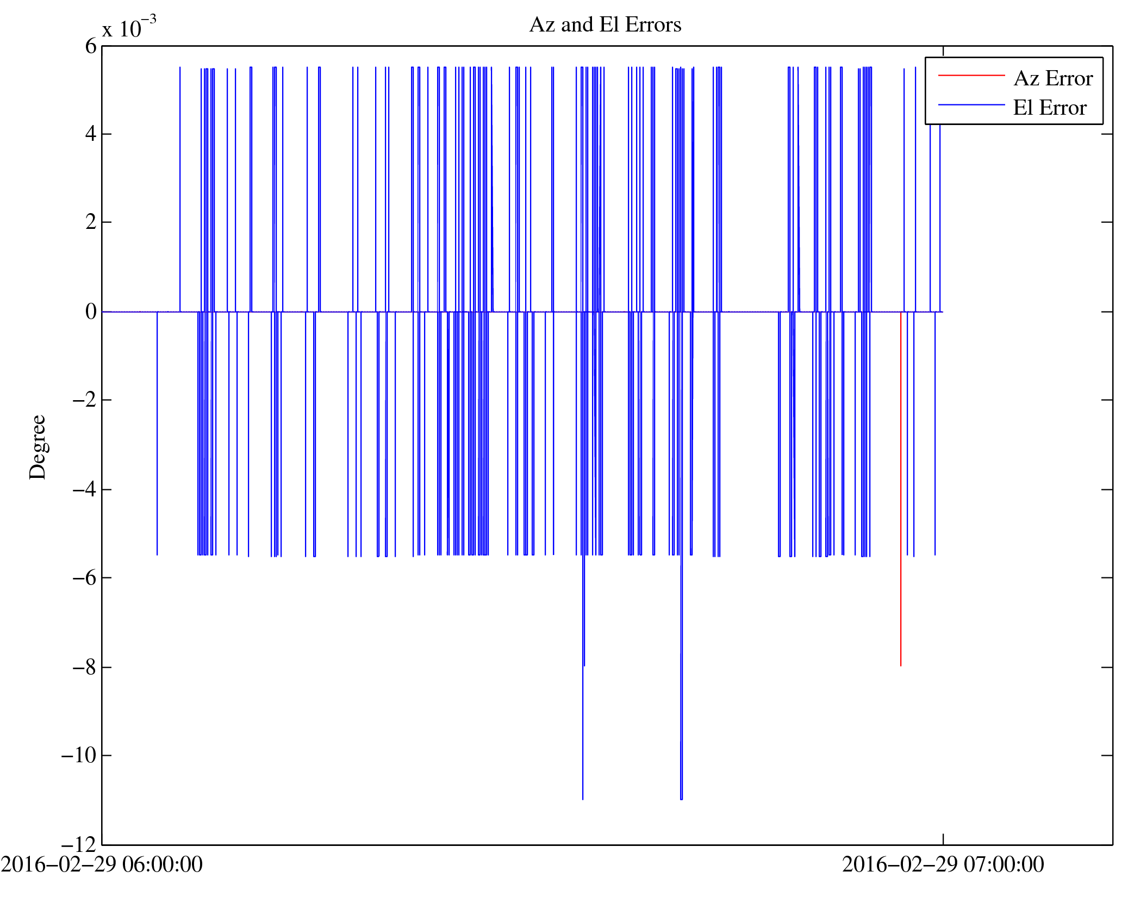The image size is (1128, 915).
Task: Click the y-axis tick label -8
Action: point(84,667)
